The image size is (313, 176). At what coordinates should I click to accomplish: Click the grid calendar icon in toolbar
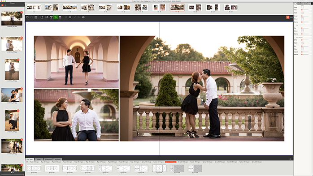click(60, 17)
